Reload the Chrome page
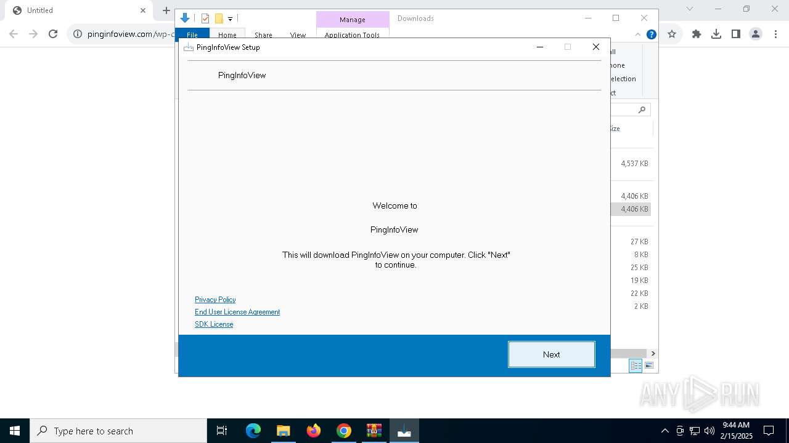The image size is (789, 443). point(53,34)
